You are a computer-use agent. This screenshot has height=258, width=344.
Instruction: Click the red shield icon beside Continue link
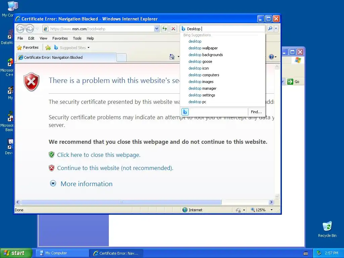coord(51,168)
